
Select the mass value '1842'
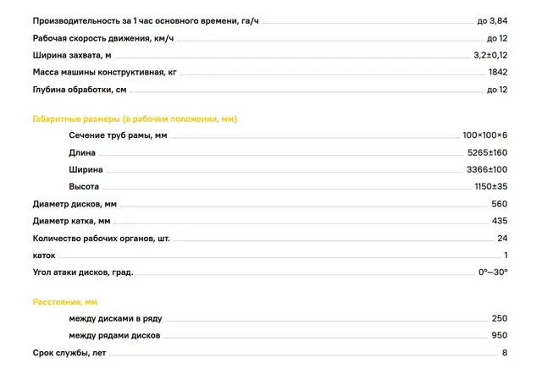pos(498,72)
